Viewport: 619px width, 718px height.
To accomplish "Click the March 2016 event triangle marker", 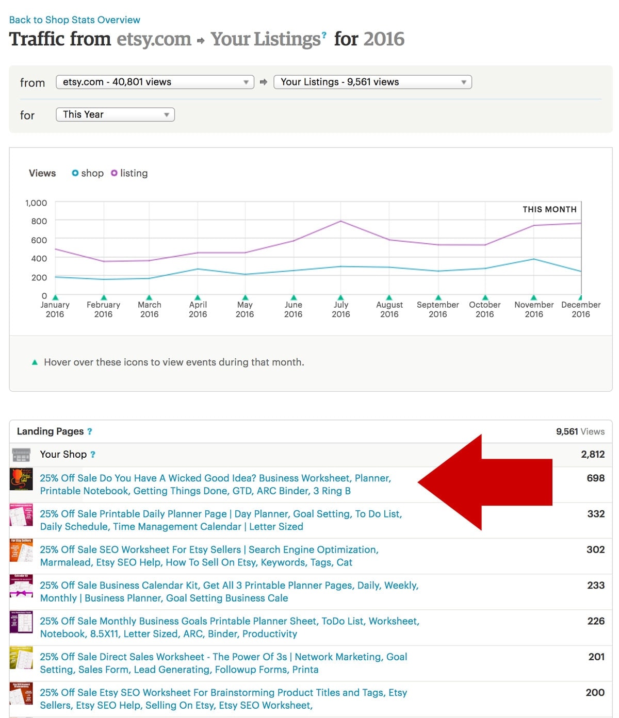I will click(x=150, y=297).
